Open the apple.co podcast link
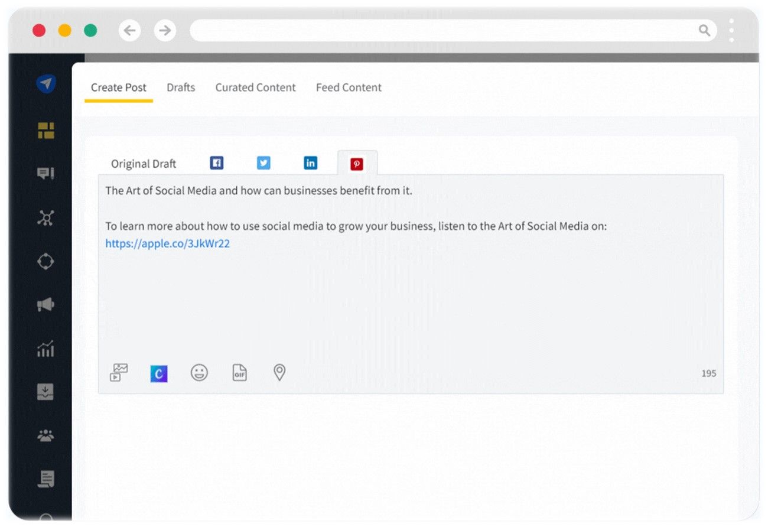Image resolution: width=768 pixels, height=527 pixels. click(x=167, y=243)
